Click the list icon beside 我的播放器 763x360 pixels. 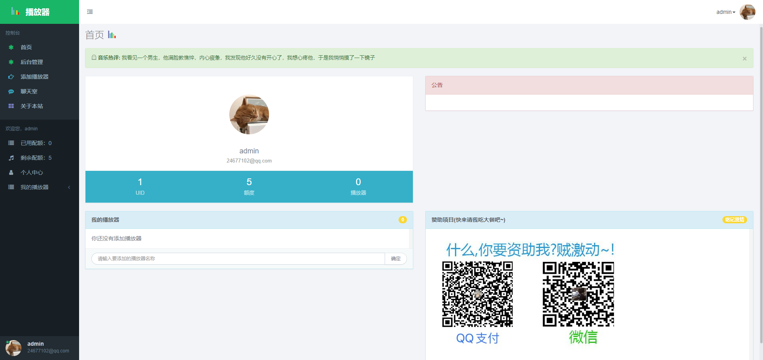point(11,187)
